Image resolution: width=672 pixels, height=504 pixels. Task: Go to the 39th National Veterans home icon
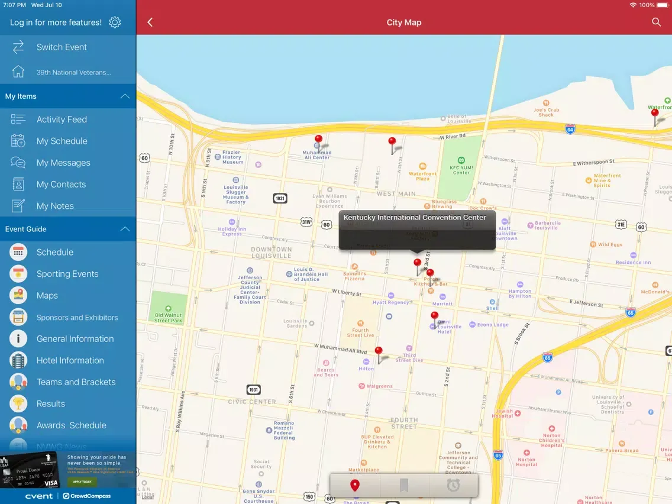18,72
